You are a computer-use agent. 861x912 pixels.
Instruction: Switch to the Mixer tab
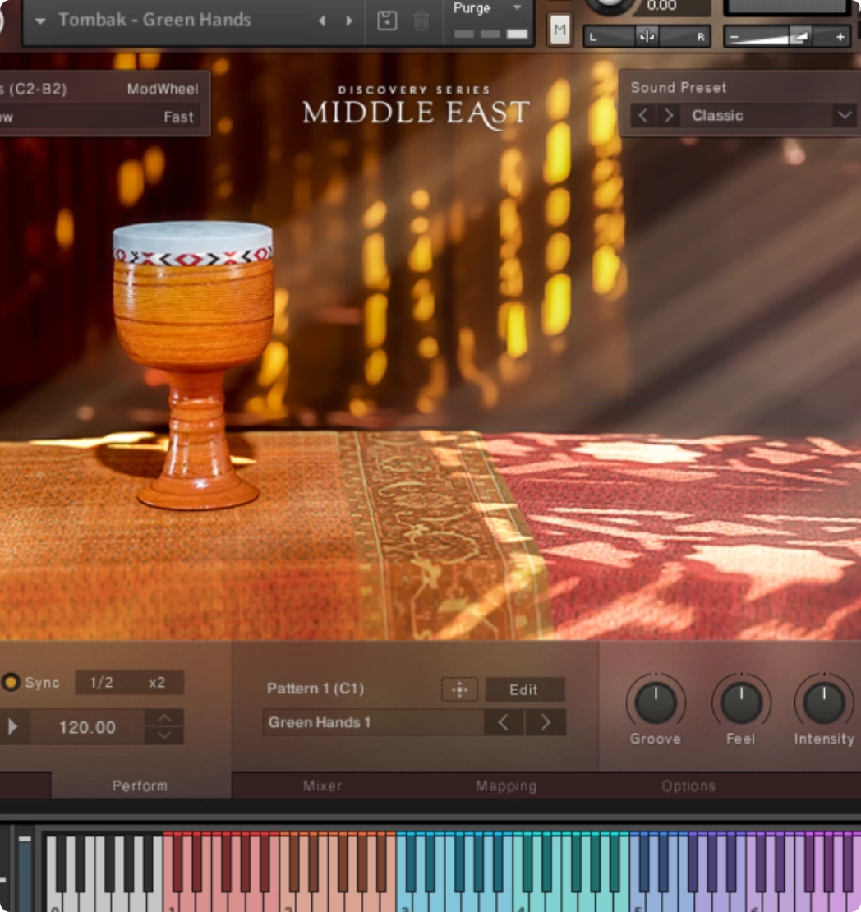click(x=322, y=785)
